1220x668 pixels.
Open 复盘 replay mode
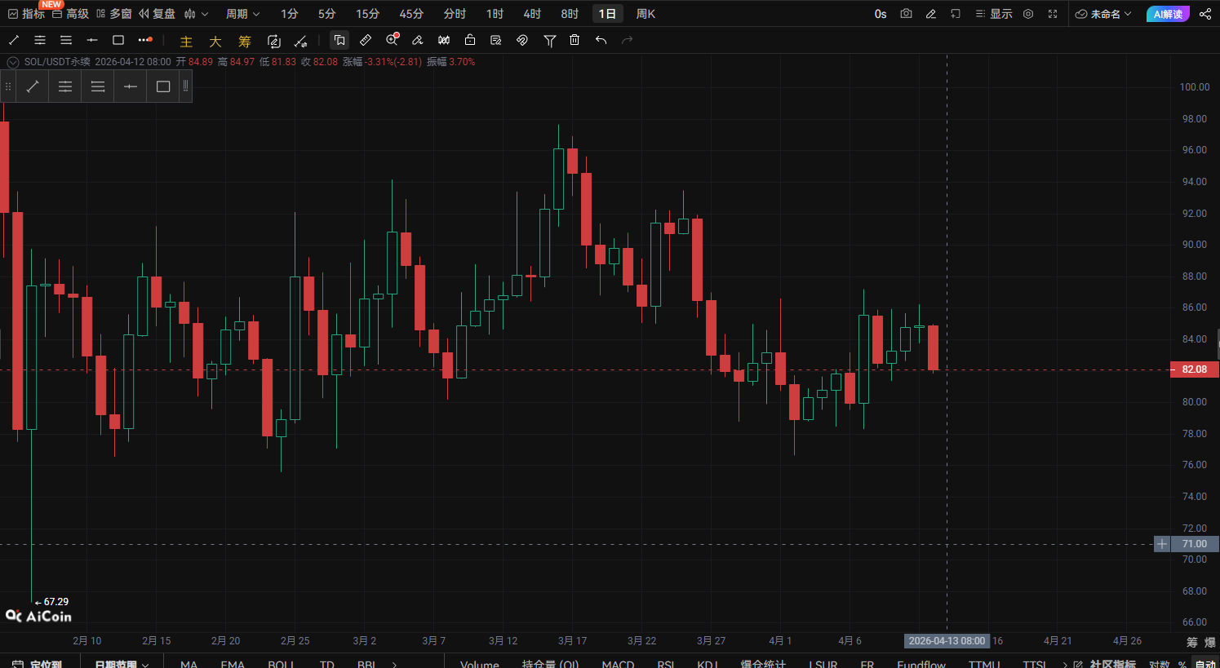157,14
